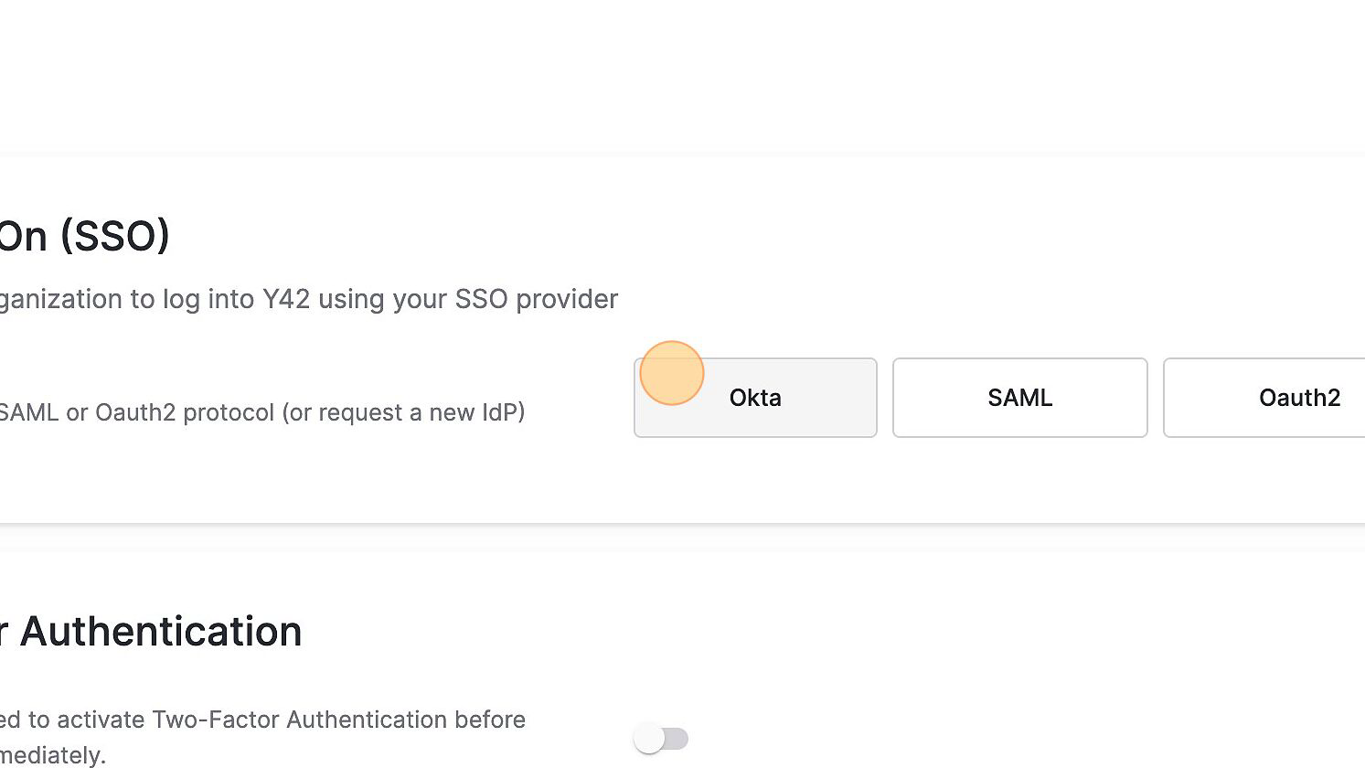Click the "On (SSO)" section heading
Screen dimensions: 1365x768
(84, 237)
